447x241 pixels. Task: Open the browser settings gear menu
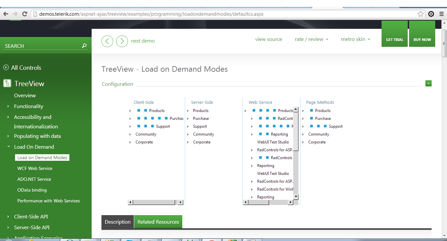tap(441, 14)
